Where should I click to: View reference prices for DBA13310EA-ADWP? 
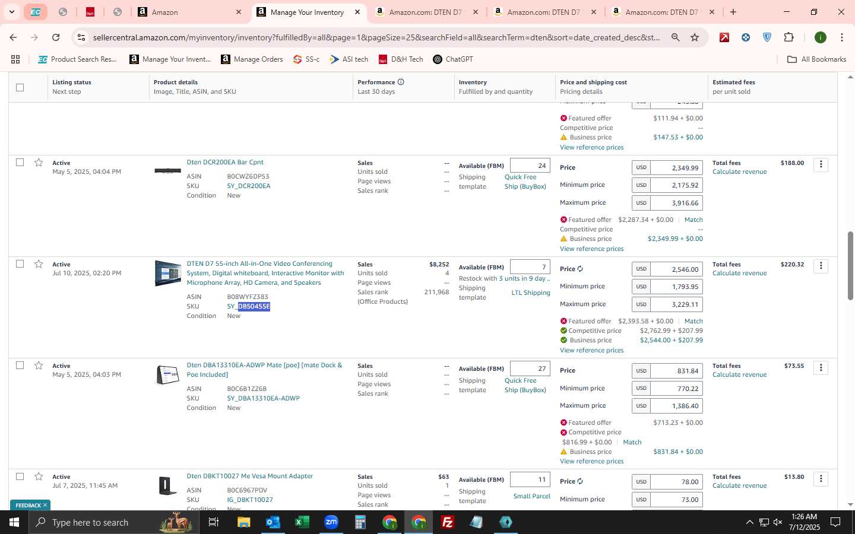click(591, 461)
